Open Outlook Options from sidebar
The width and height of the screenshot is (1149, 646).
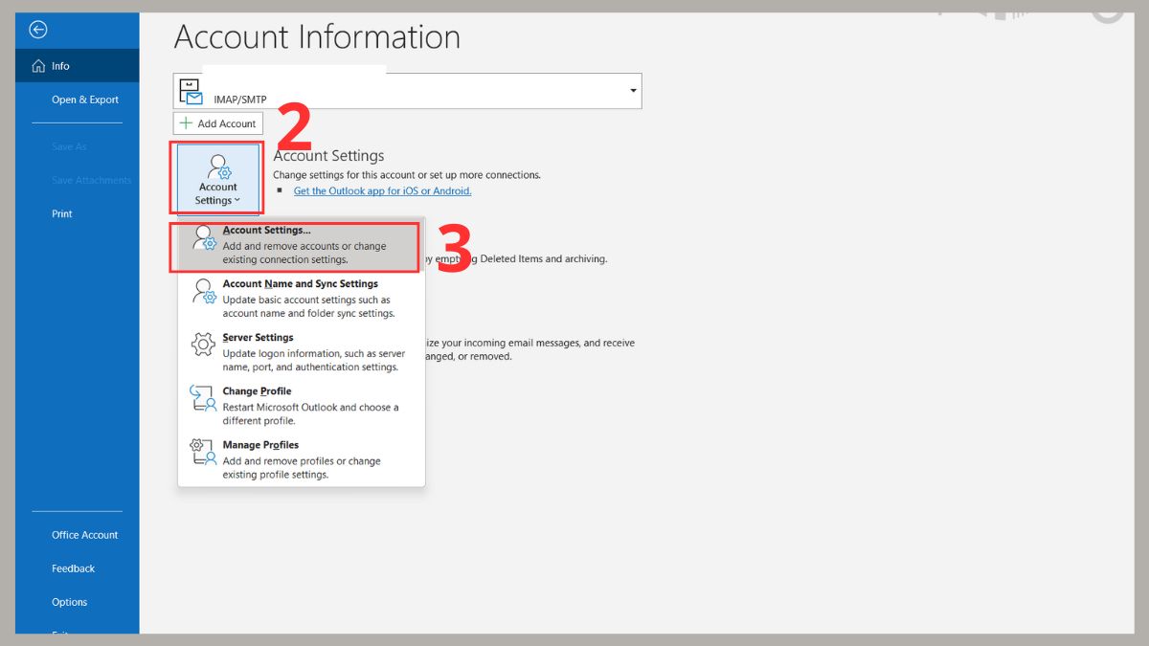click(69, 601)
